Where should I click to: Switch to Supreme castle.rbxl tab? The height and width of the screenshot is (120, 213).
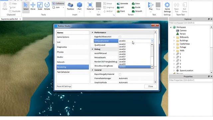pos(10,19)
